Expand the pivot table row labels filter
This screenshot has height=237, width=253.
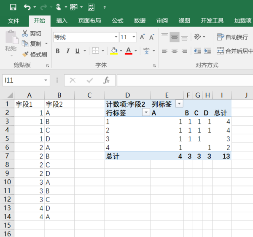(x=146, y=113)
